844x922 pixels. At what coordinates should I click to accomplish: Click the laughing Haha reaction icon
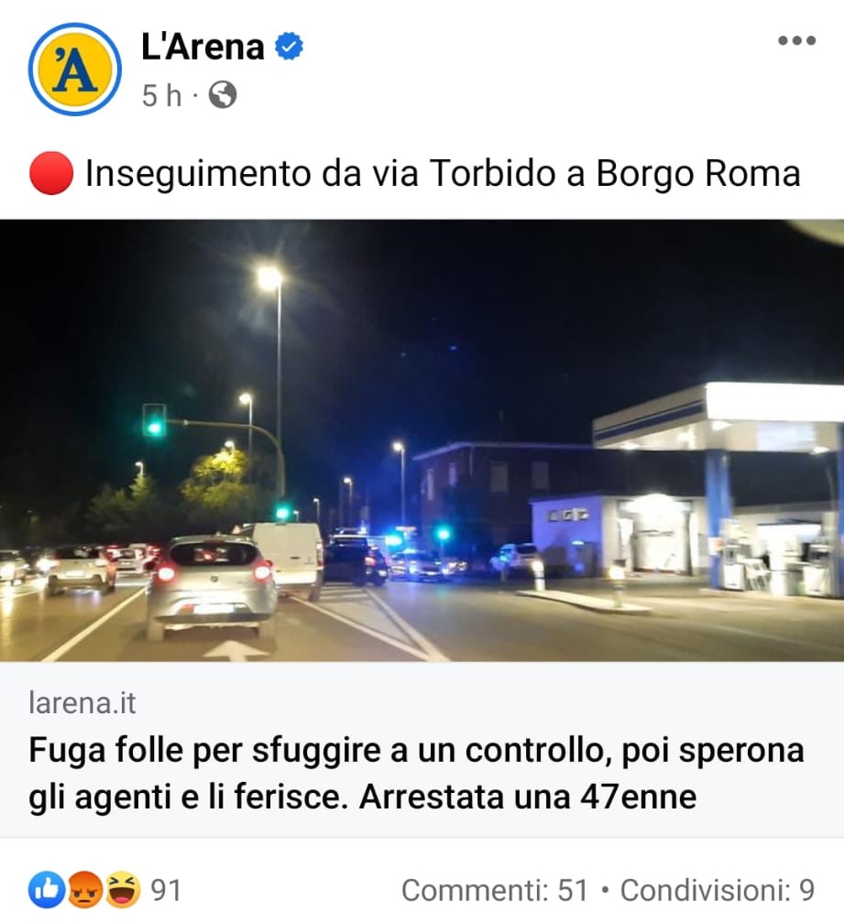click(123, 889)
